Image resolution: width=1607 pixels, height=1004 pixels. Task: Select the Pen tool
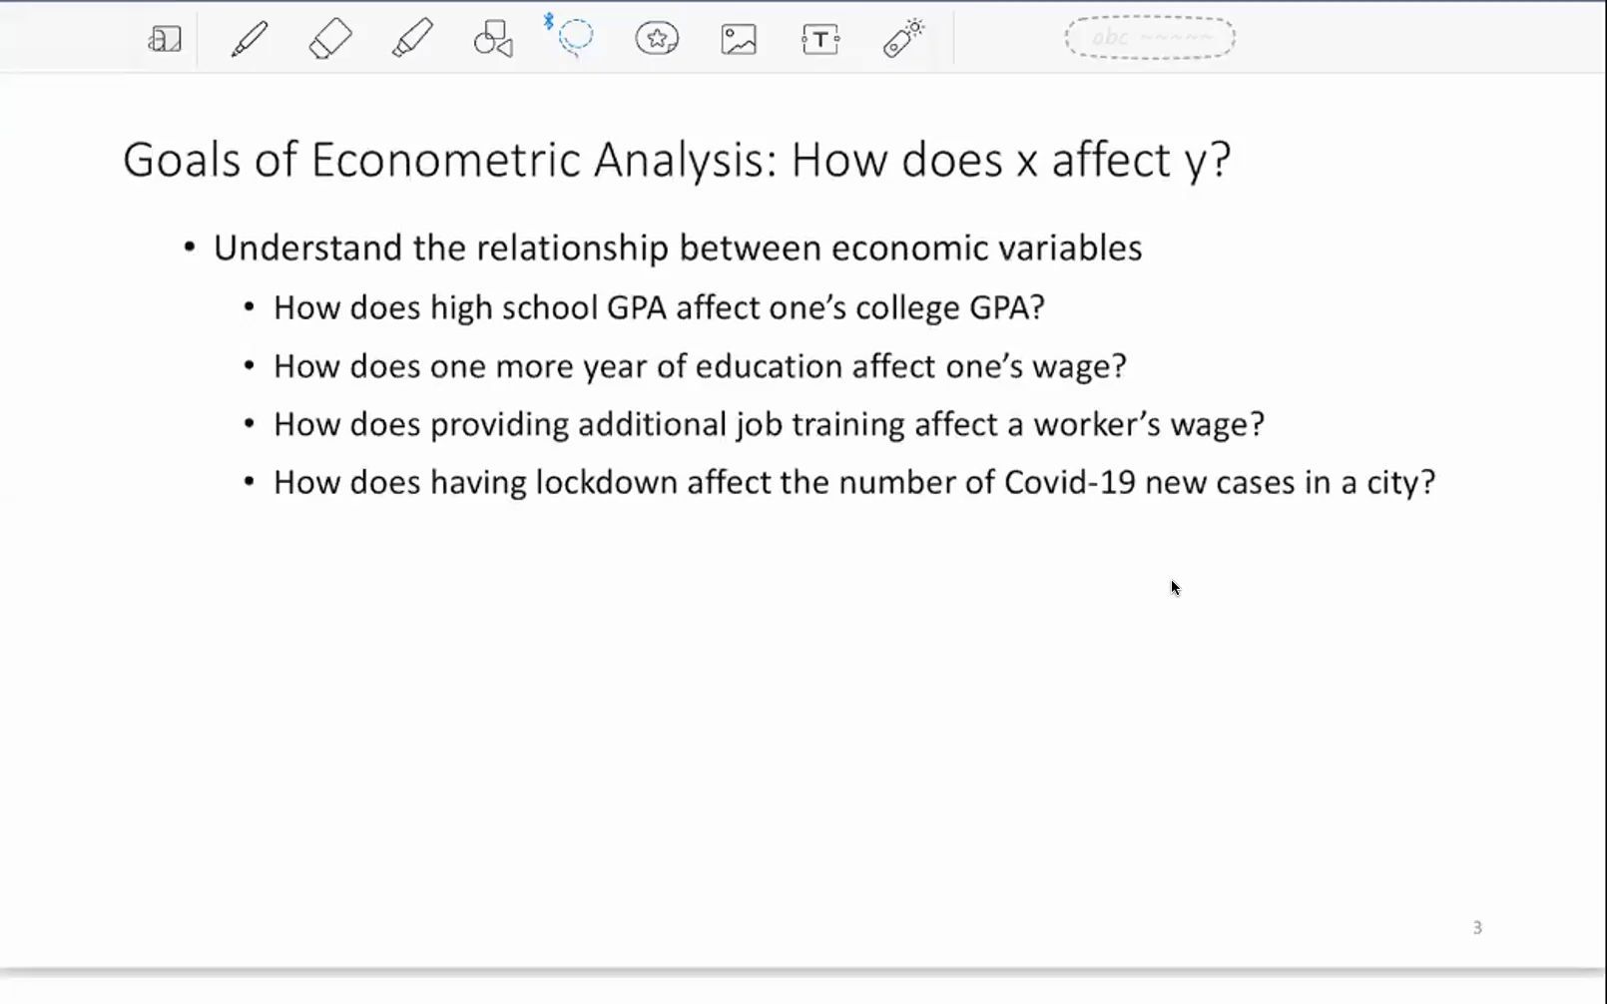(249, 39)
